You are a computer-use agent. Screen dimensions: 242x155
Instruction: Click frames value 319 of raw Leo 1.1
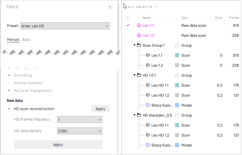[x=236, y=26]
